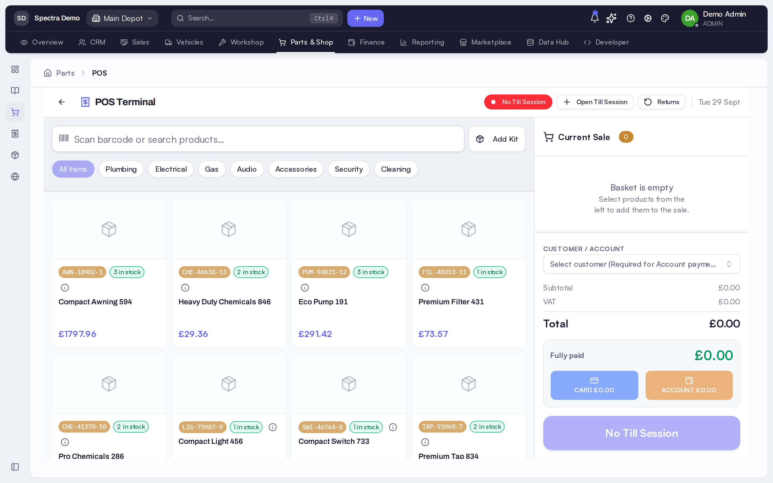This screenshot has width=773, height=483.
Task: Filter products by Plumbing
Action: tap(121, 169)
